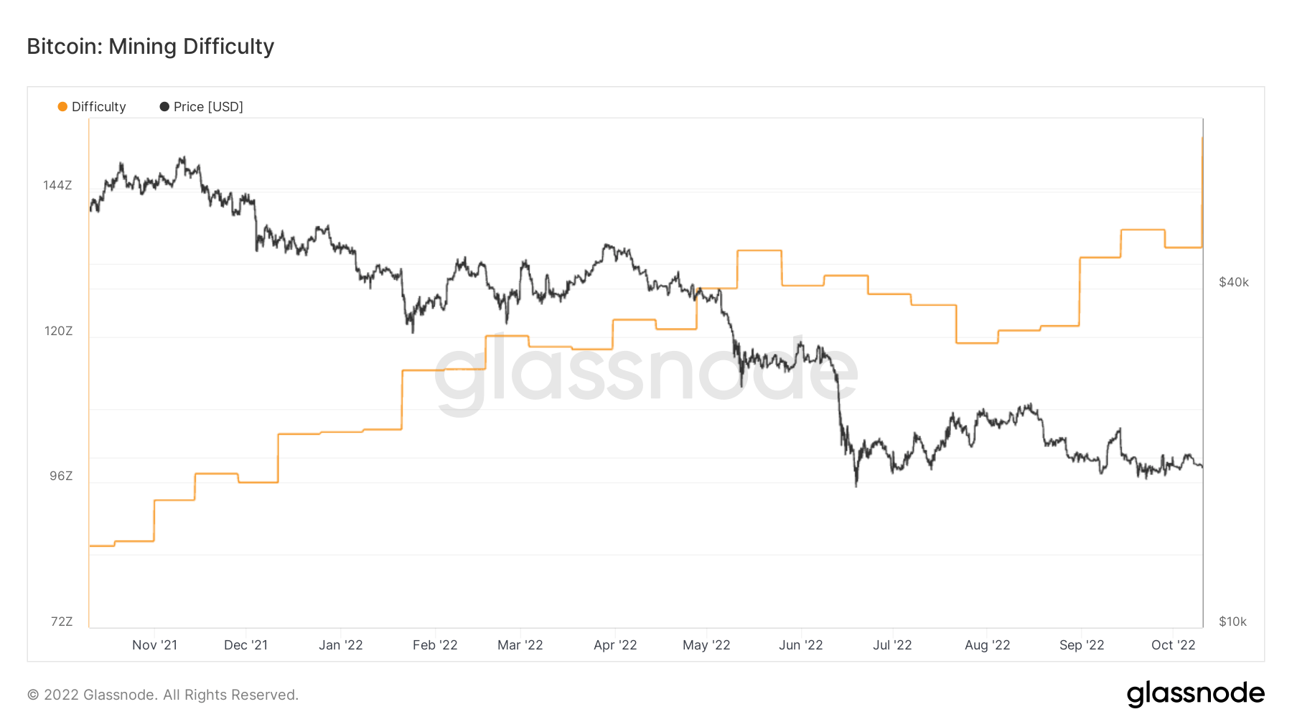This screenshot has height=727, width=1292.
Task: Click the black Price legend dot
Action: point(164,107)
